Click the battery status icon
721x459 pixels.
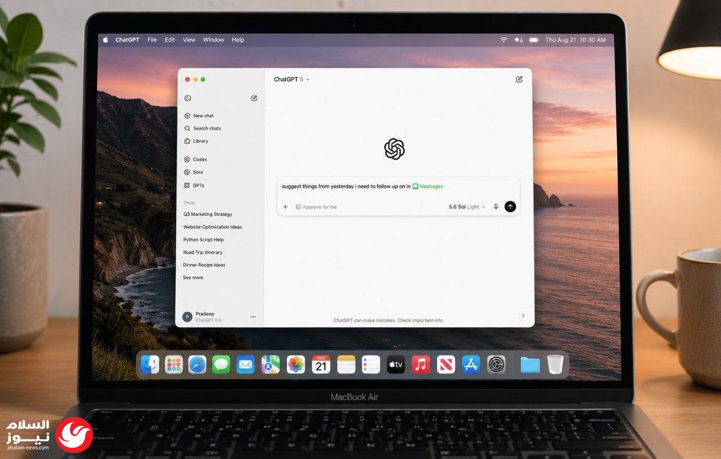pos(534,40)
